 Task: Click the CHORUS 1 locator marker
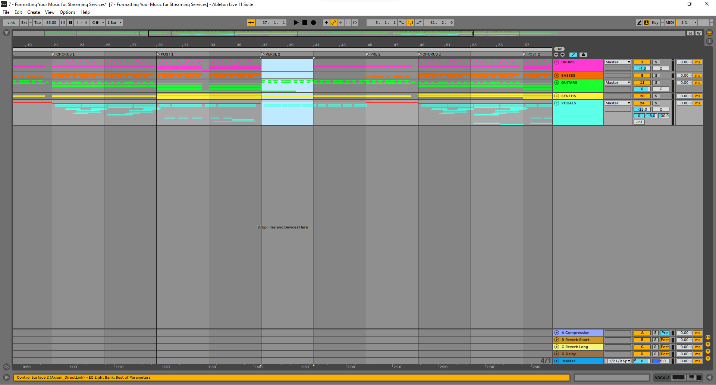pyautogui.click(x=63, y=54)
